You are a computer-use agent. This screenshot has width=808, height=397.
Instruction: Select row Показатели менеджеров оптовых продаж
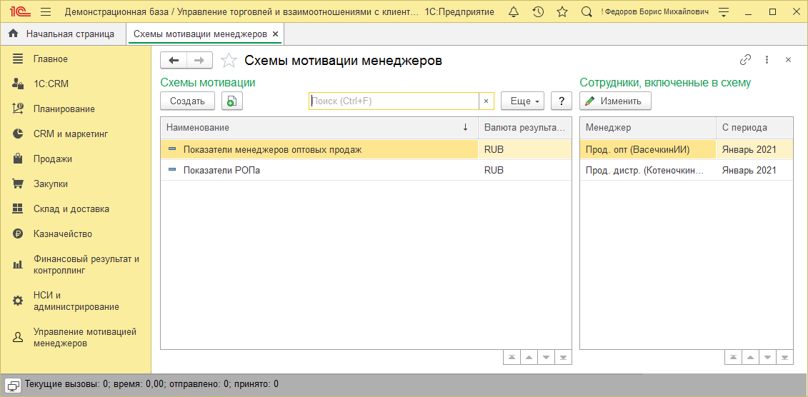coord(365,150)
